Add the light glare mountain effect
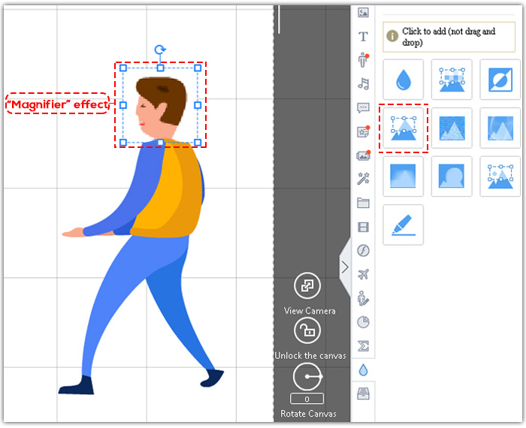 point(500,128)
